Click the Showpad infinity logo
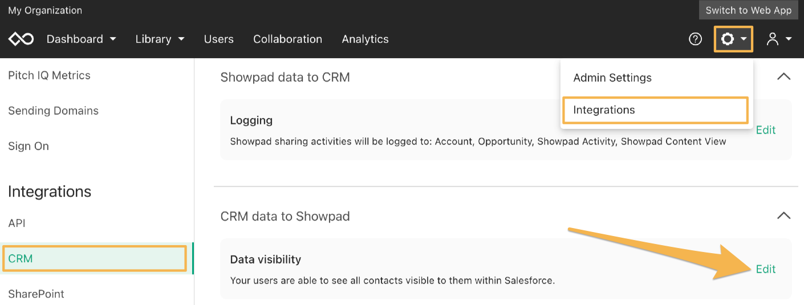The image size is (804, 305). coord(21,39)
